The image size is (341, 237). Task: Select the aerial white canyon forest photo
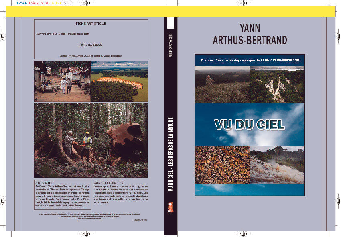point(277,85)
